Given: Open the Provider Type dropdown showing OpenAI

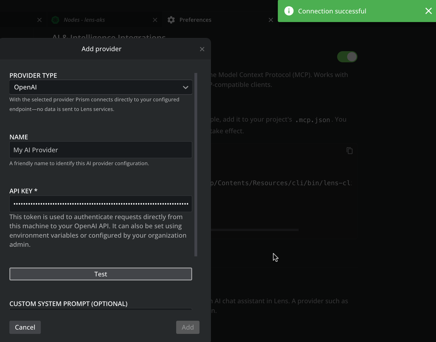Looking at the screenshot, I should (x=101, y=87).
